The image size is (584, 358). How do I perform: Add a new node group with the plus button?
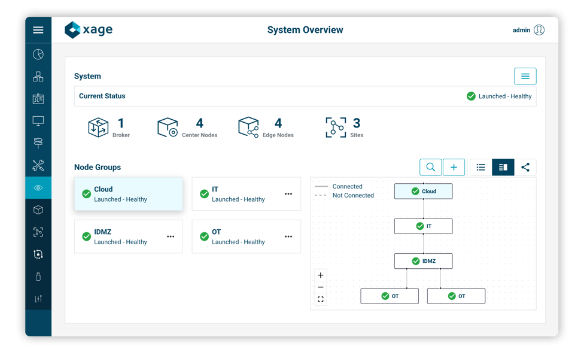454,167
